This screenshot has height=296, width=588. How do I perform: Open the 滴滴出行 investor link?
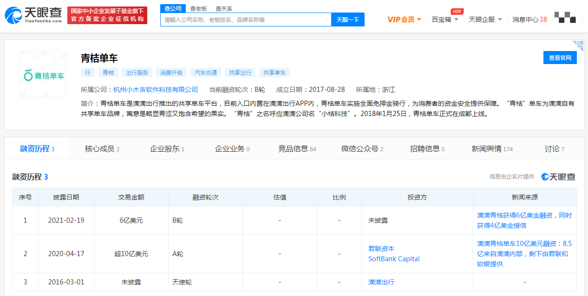pyautogui.click(x=381, y=282)
